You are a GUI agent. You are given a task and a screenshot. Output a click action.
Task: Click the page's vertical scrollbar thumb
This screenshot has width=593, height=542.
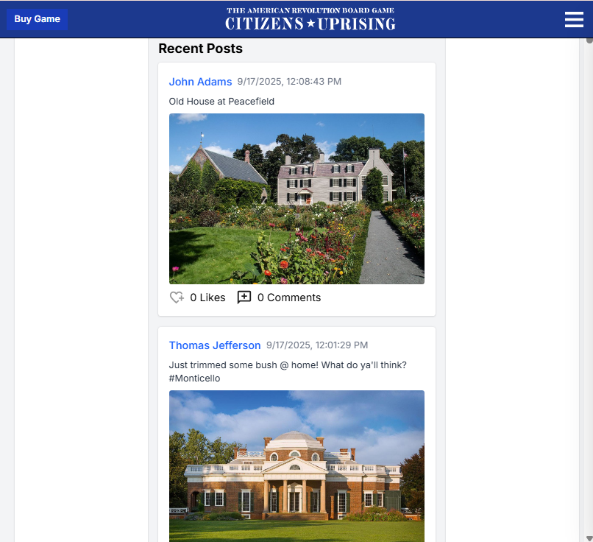pos(589,41)
